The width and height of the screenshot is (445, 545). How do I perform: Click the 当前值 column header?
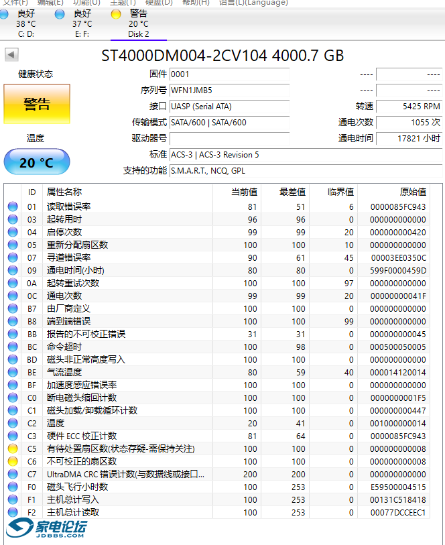click(244, 192)
